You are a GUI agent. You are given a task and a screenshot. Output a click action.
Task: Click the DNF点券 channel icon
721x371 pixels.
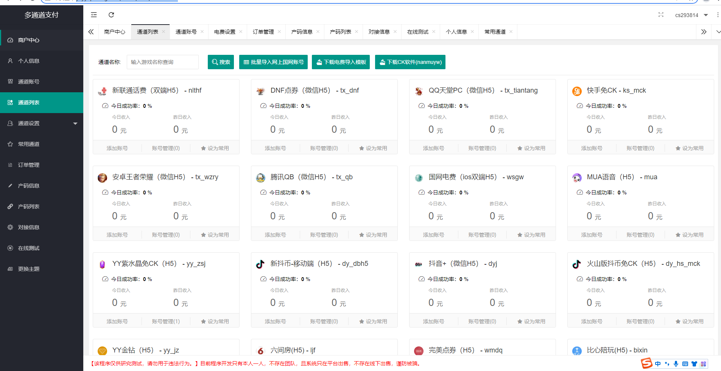260,91
